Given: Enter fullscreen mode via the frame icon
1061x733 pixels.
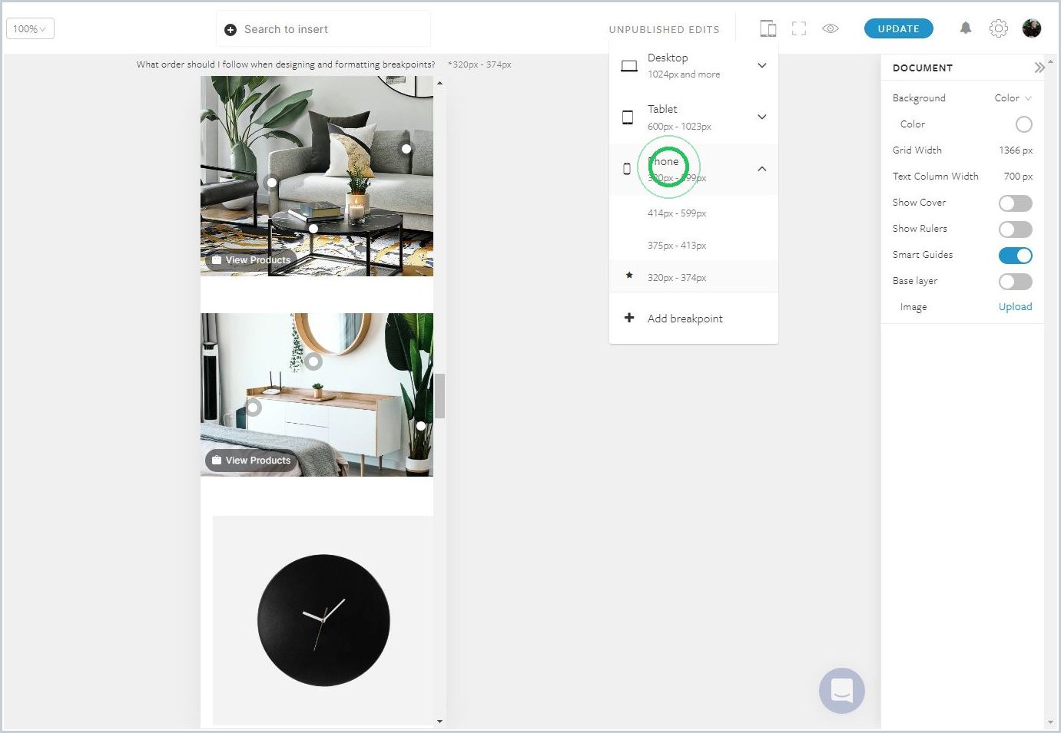Looking at the screenshot, I should pyautogui.click(x=799, y=29).
